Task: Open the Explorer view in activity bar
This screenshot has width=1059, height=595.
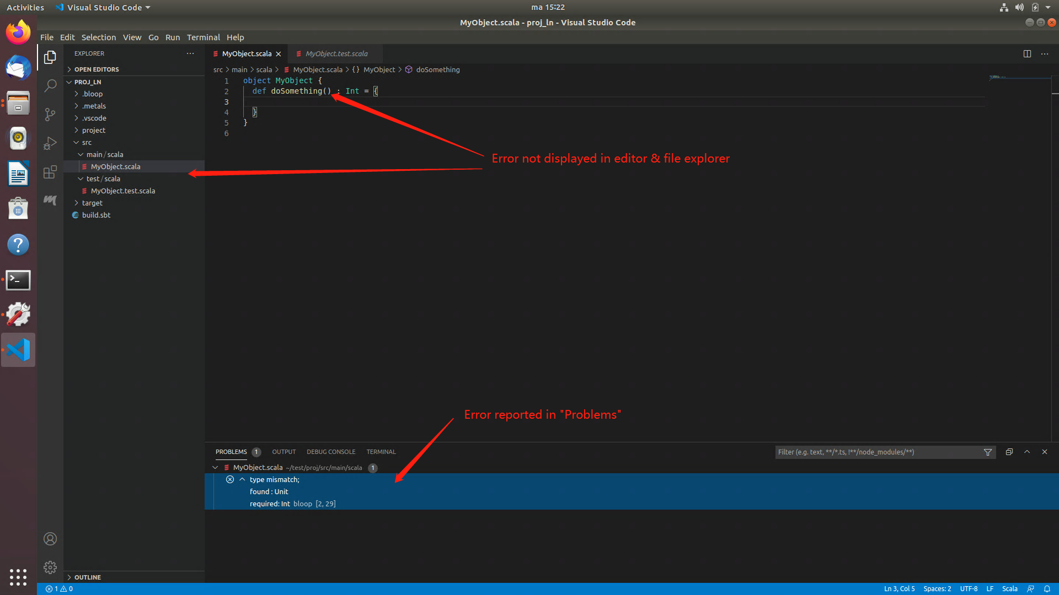Action: pyautogui.click(x=50, y=57)
